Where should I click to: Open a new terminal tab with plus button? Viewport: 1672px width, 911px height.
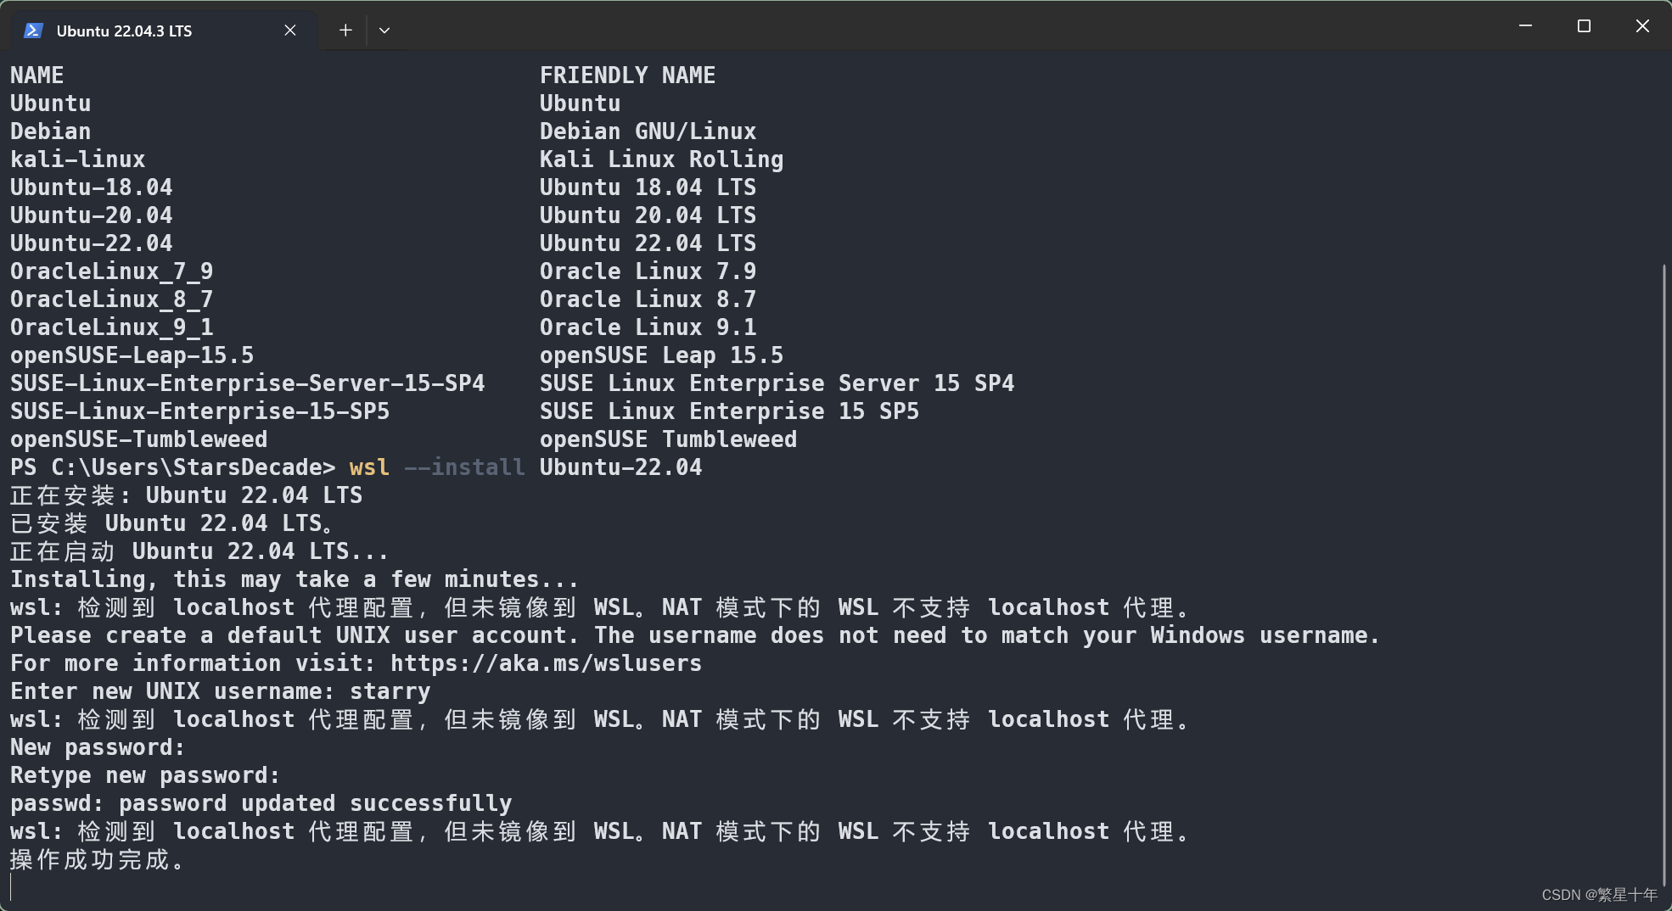pos(345,31)
